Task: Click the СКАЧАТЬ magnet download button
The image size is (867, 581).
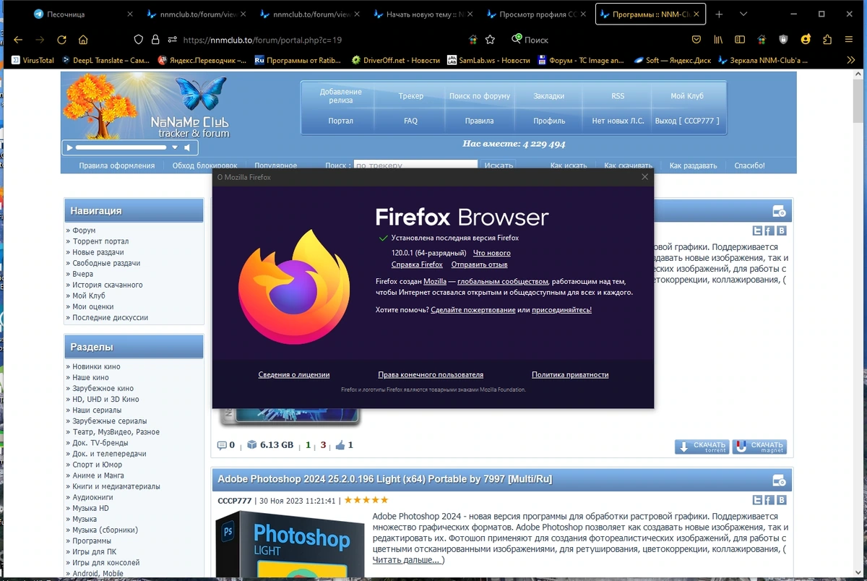Action: [759, 447]
